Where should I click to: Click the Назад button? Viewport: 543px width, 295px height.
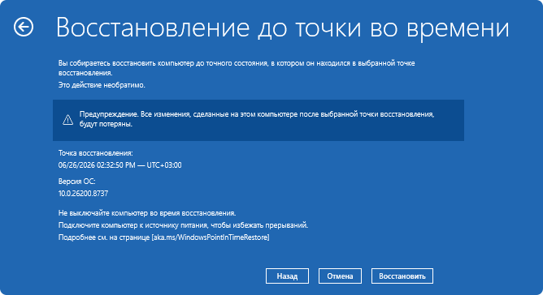pos(287,276)
